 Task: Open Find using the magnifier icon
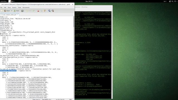tap(50, 11)
